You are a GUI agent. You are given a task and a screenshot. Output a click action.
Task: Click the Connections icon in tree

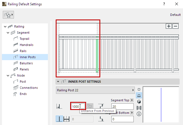pos(16,88)
